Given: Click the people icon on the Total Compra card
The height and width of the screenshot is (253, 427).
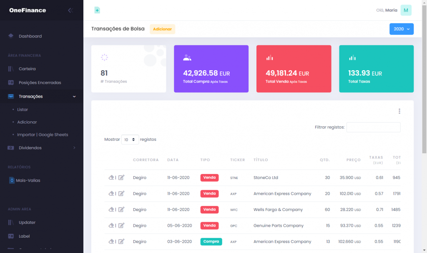Looking at the screenshot, I should [187, 57].
